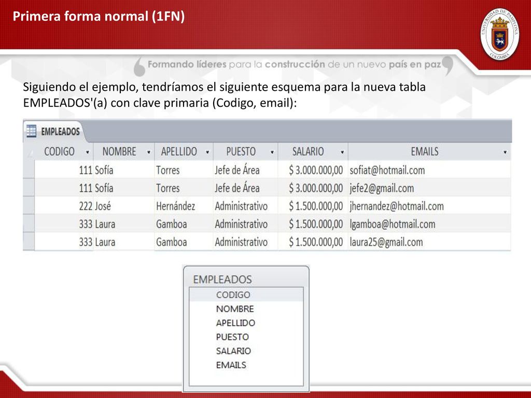The height and width of the screenshot is (398, 531).
Task: Open the EMAILS column dropdown arrow
Action: [x=505, y=152]
